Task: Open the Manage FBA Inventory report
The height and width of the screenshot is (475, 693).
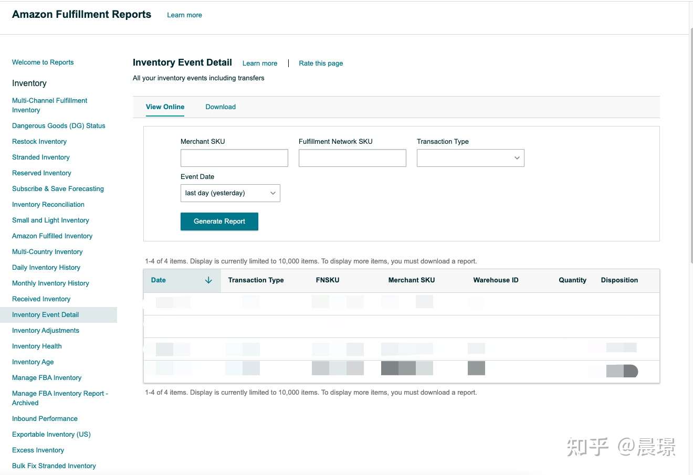Action: (47, 378)
